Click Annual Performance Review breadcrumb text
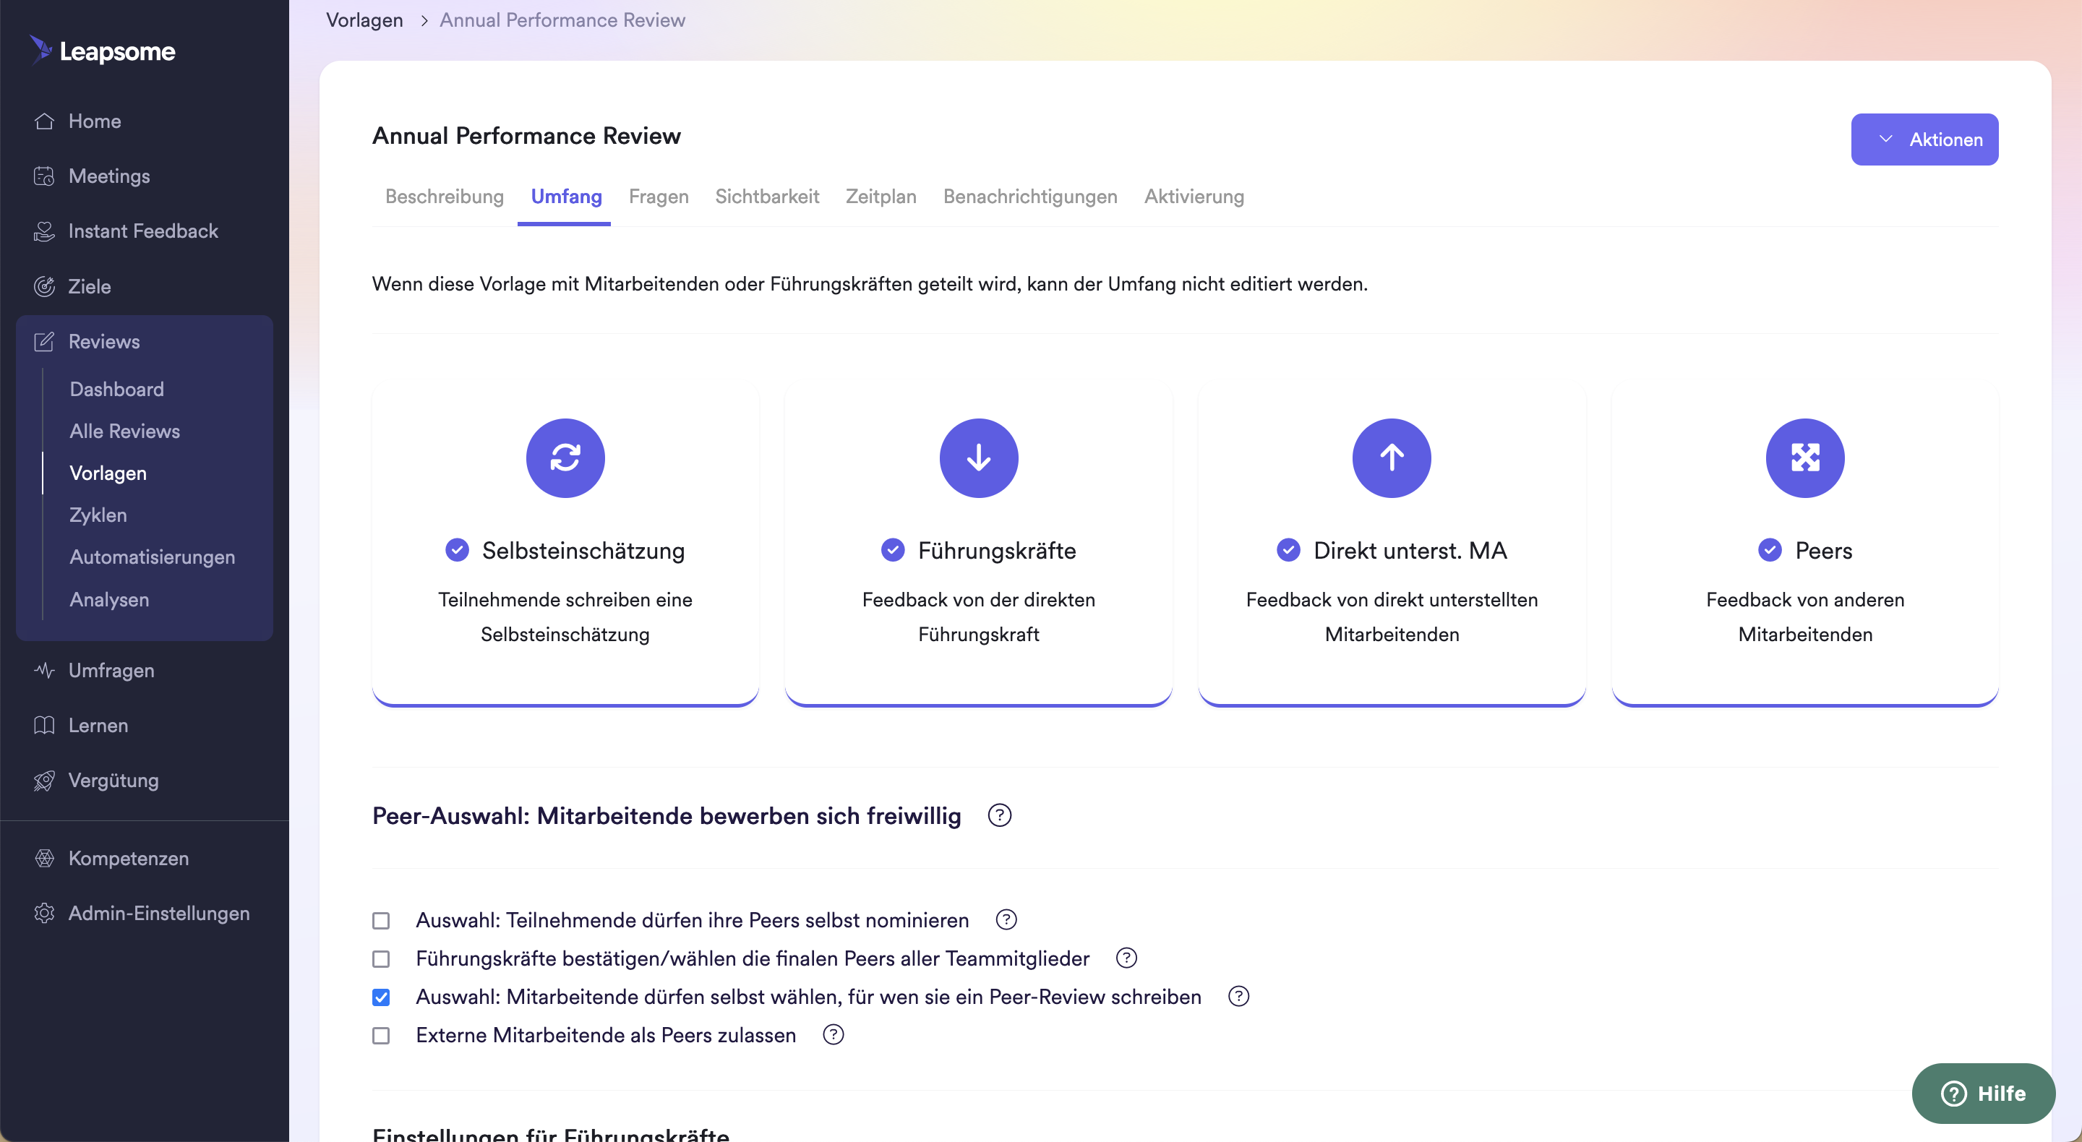The image size is (2082, 1142). (x=562, y=20)
